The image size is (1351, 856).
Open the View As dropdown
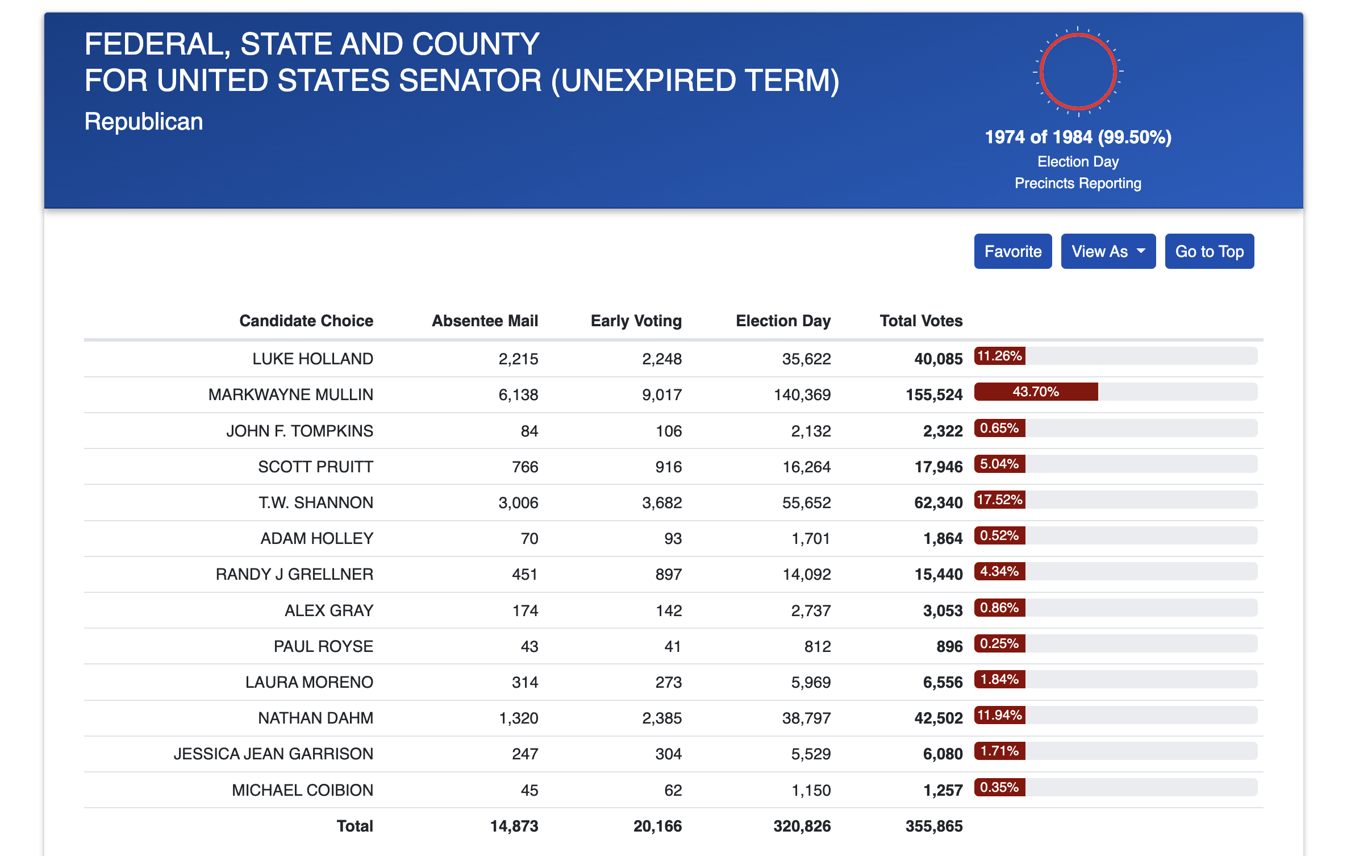pyautogui.click(x=1108, y=251)
